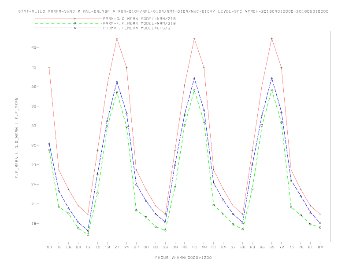Click y-axis tick label 33
Image resolution: width=349 pixels, height=269 pixels.
[x=34, y=126]
